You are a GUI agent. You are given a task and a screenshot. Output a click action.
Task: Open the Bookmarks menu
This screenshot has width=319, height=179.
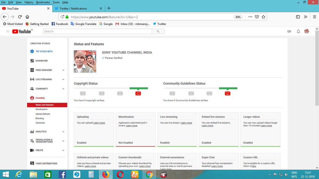pos(43,2)
